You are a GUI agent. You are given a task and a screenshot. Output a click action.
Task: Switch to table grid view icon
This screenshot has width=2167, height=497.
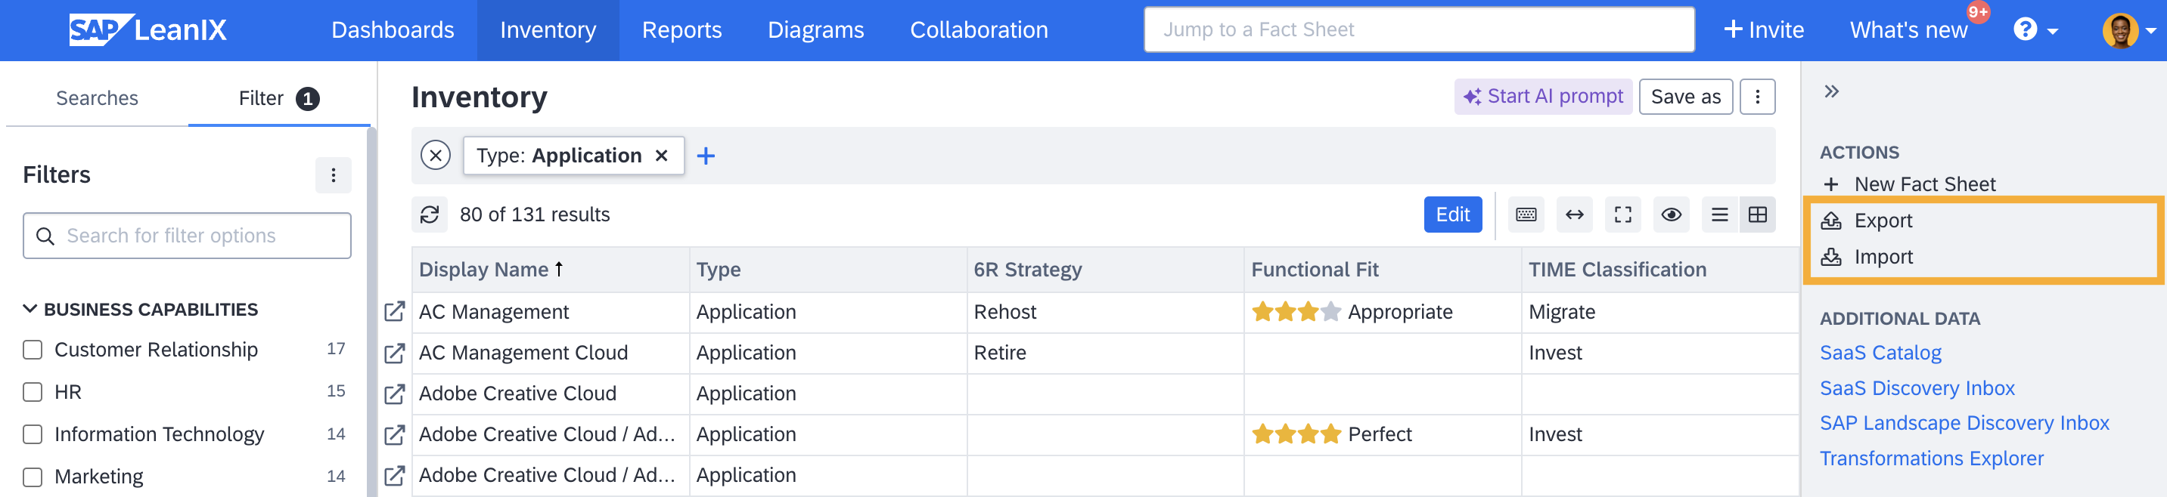[1757, 215]
